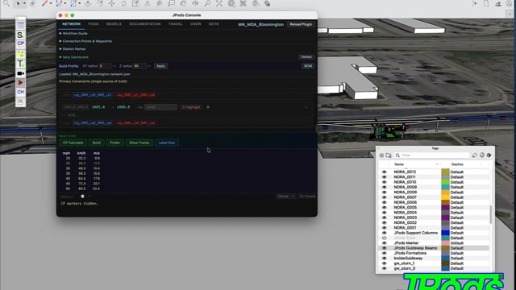516x290 pixels.
Task: Click the Show Tracks button
Action: pyautogui.click(x=139, y=143)
